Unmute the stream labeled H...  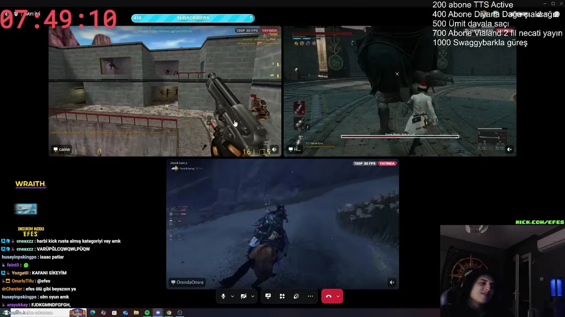point(509,150)
